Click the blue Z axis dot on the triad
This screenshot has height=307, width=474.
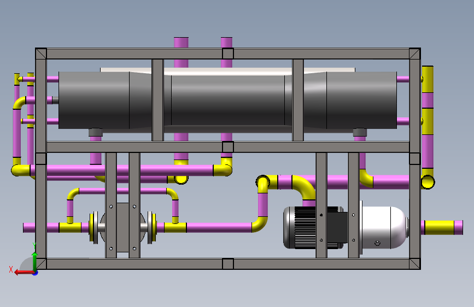(36, 273)
